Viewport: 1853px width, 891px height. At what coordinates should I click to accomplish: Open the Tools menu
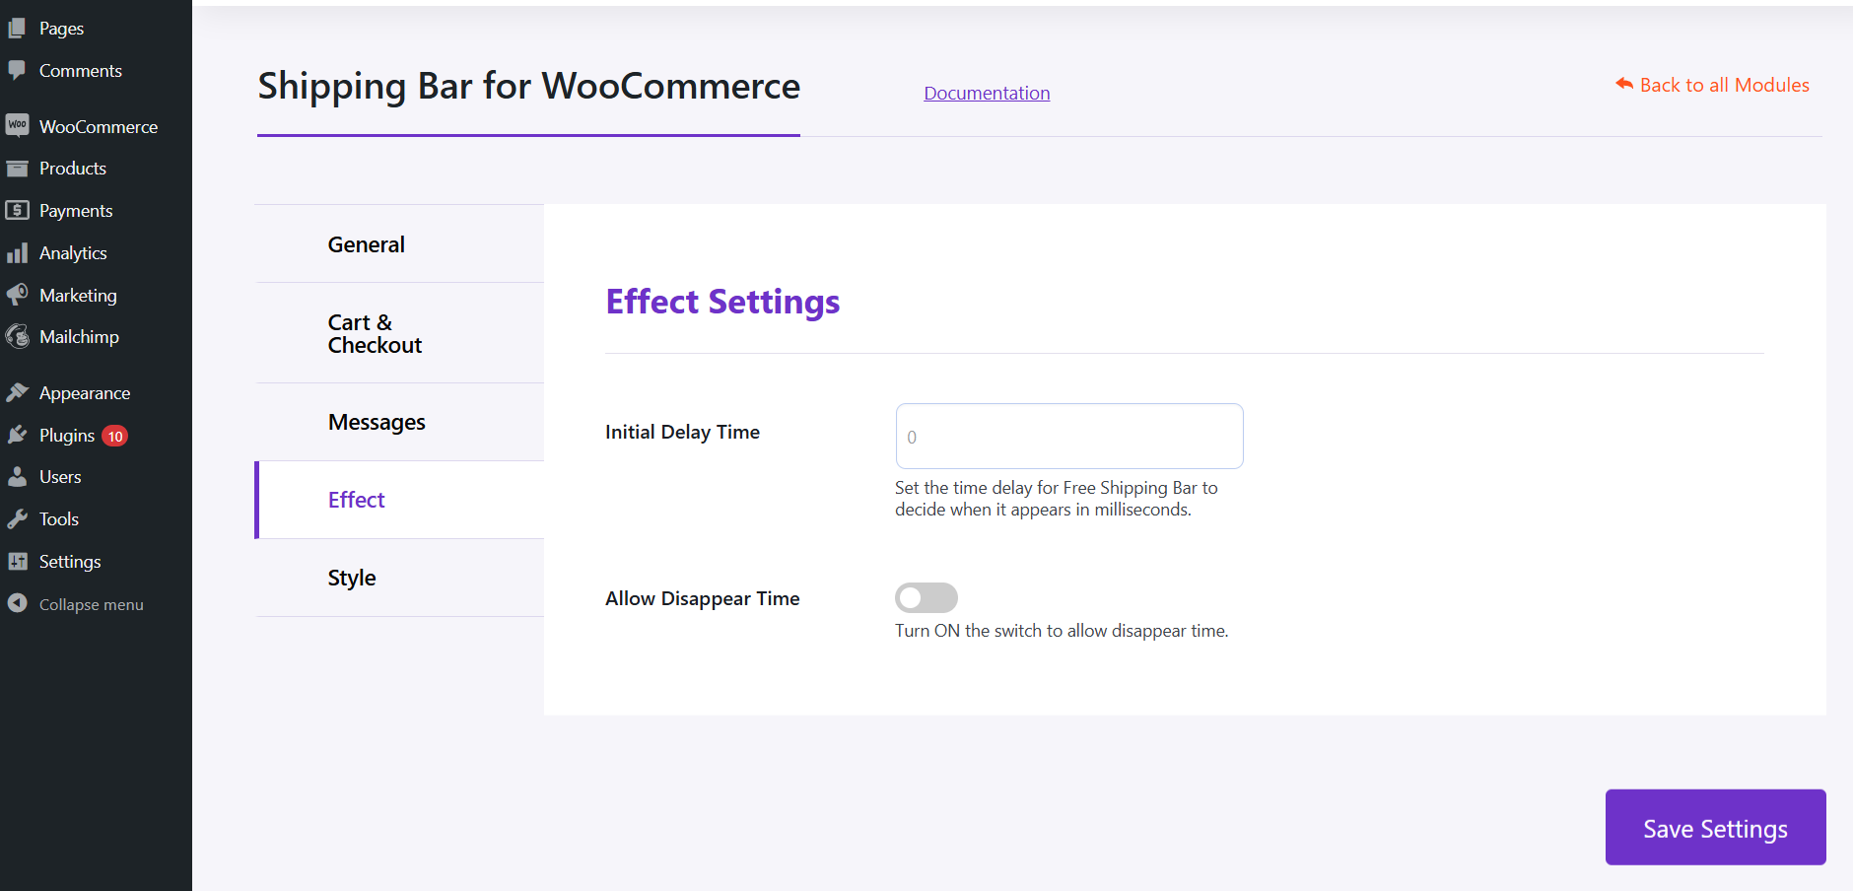click(58, 518)
